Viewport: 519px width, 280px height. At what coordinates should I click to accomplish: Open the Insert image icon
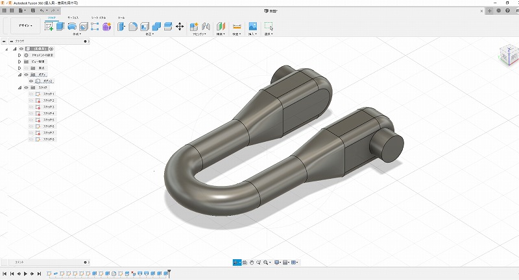coord(252,26)
